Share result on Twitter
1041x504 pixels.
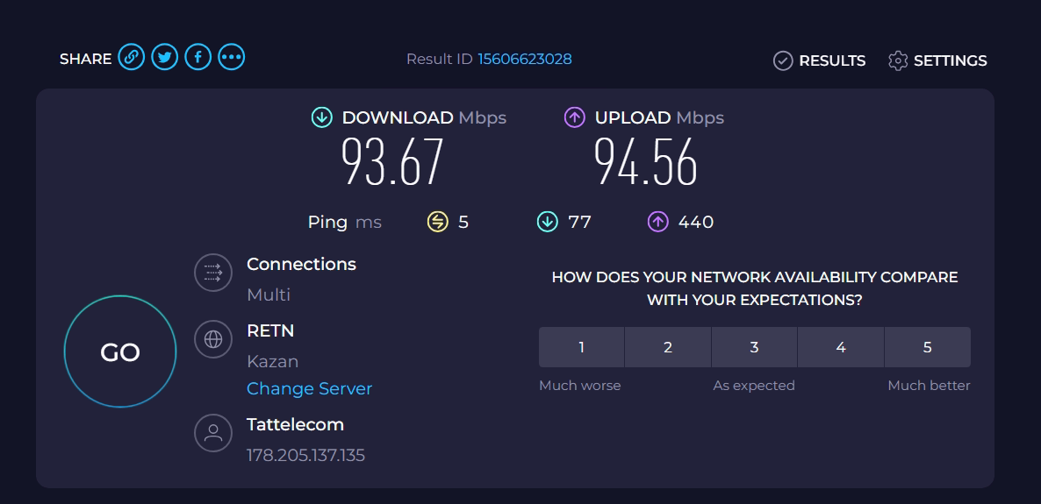[x=164, y=58]
